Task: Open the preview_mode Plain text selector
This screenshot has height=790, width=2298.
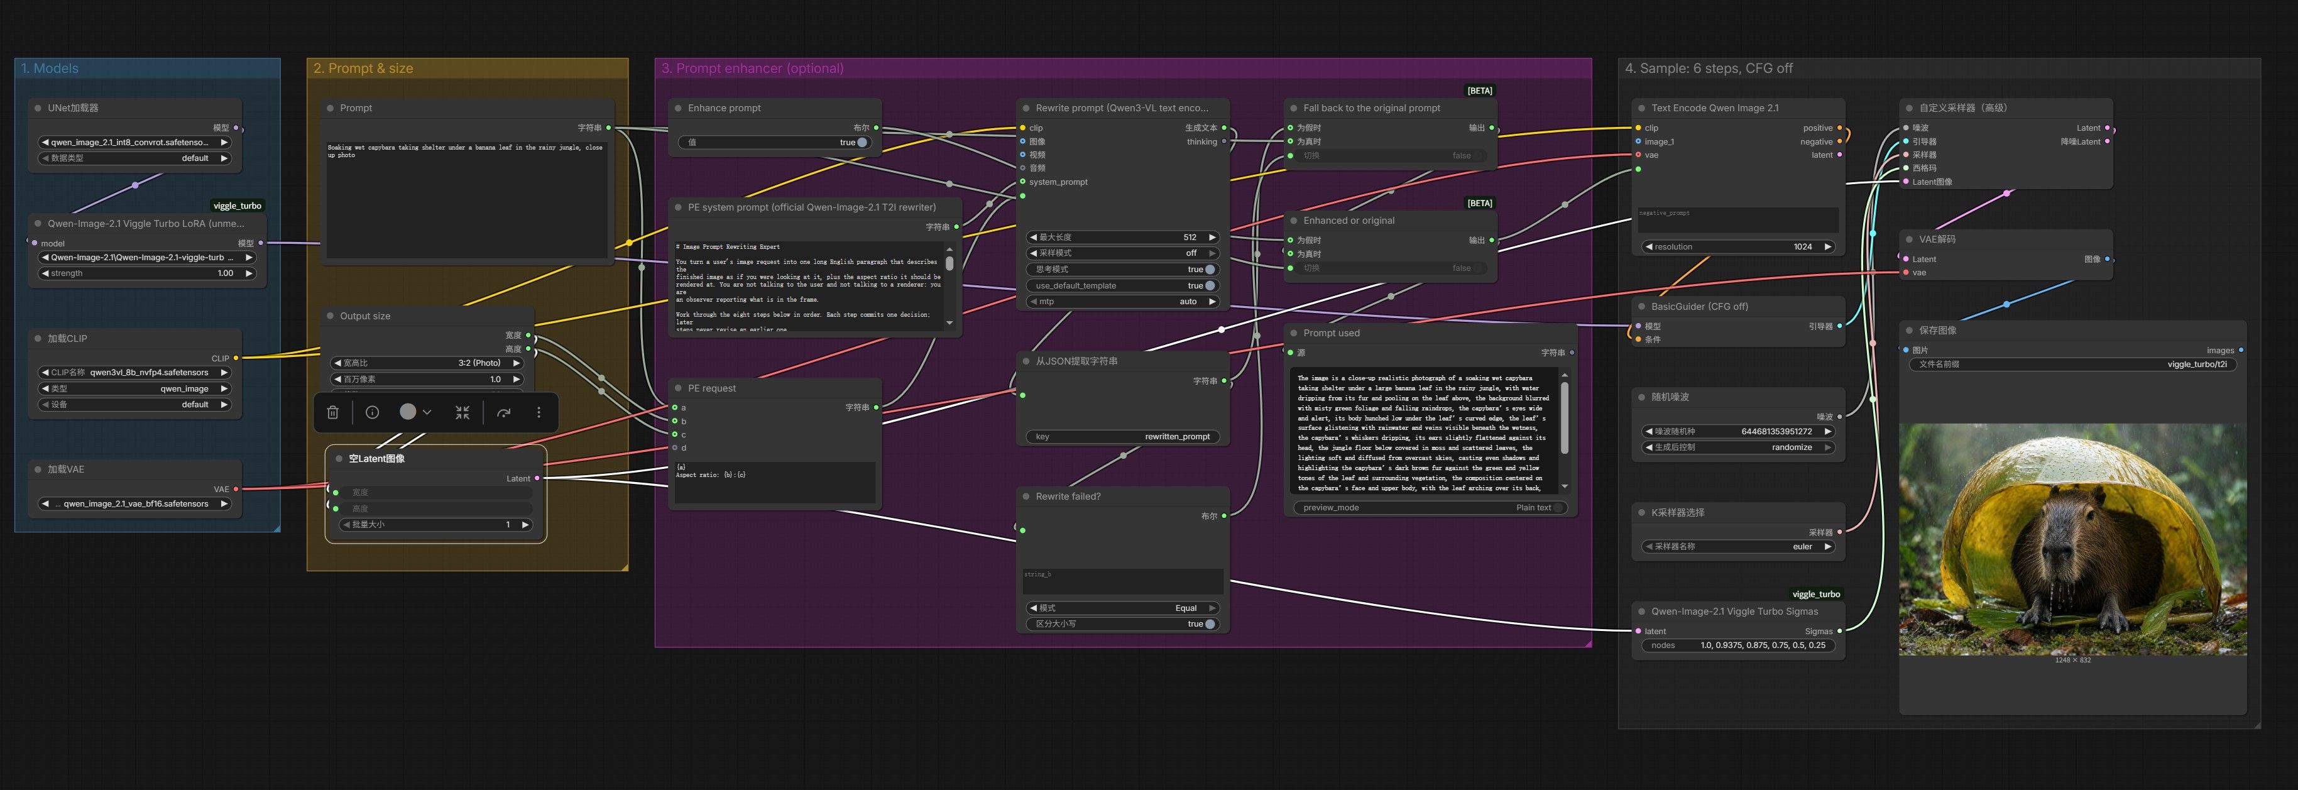Action: coord(1430,508)
